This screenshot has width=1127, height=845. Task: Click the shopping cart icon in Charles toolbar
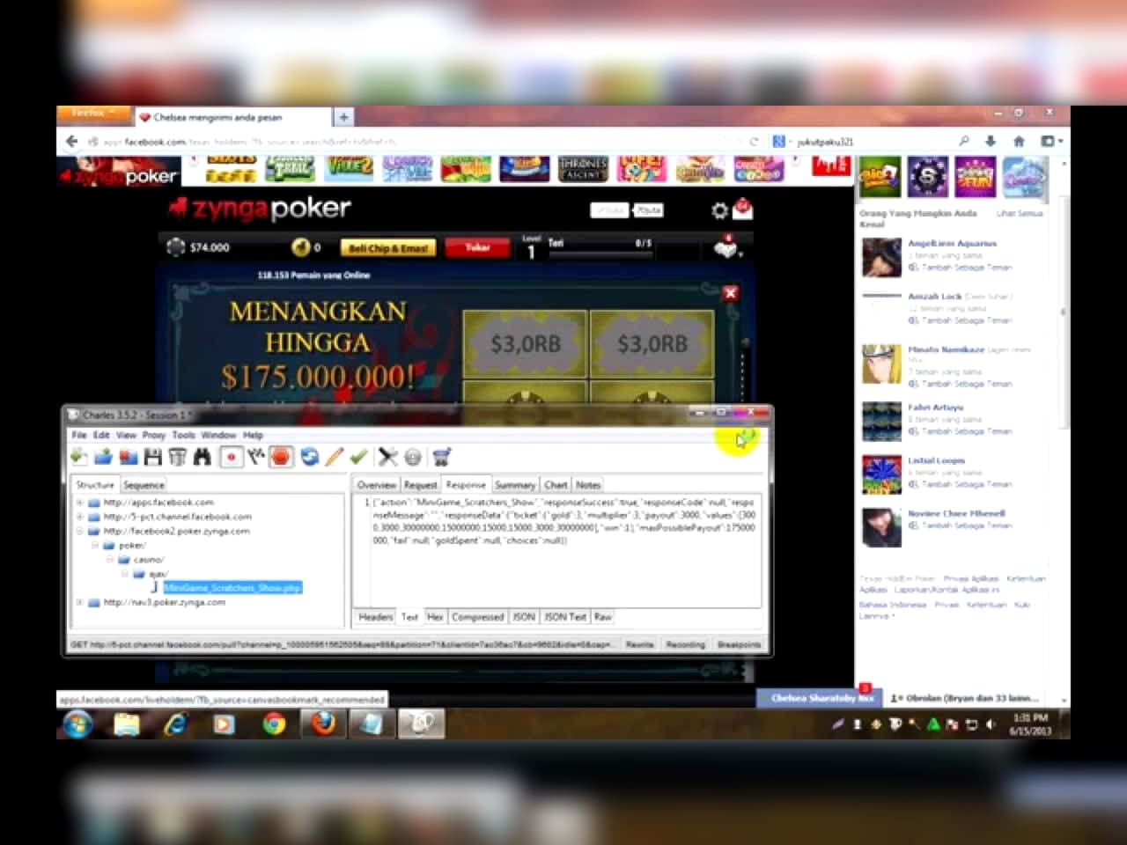[441, 457]
